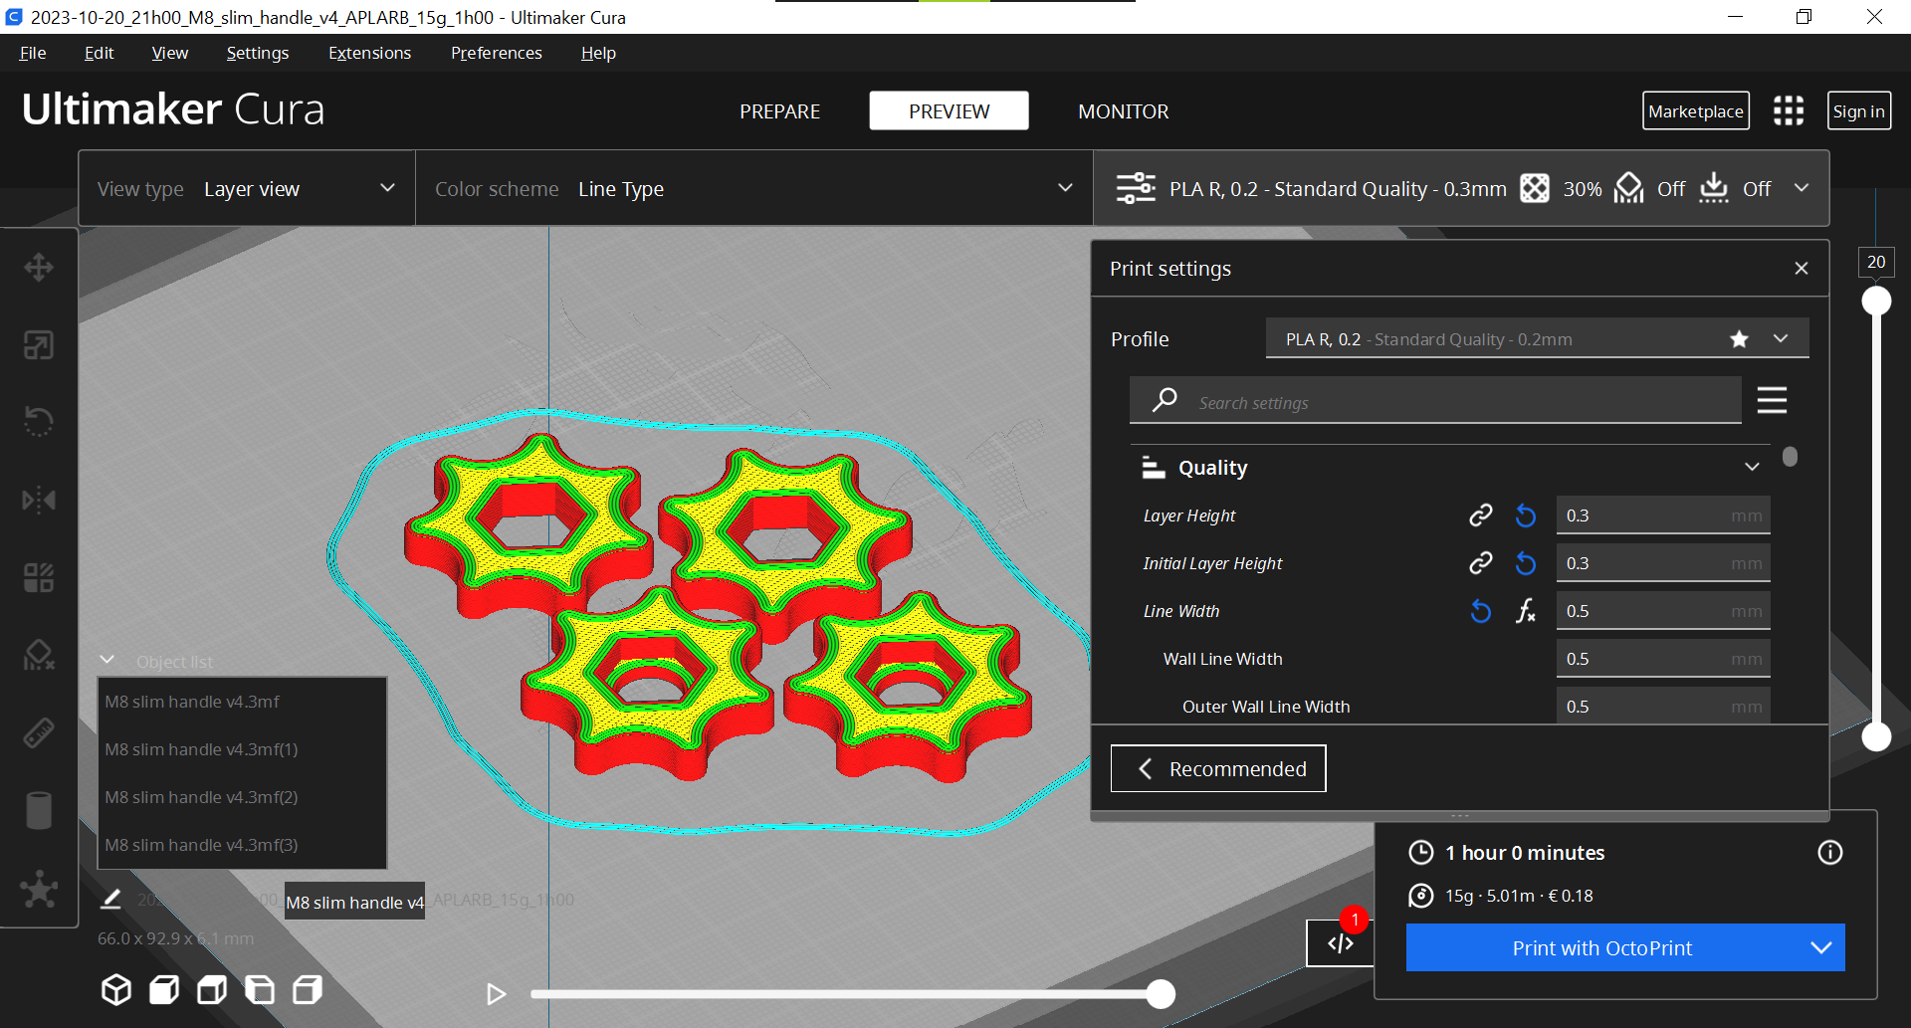
Task: Open the Extensions menu
Action: (369, 53)
